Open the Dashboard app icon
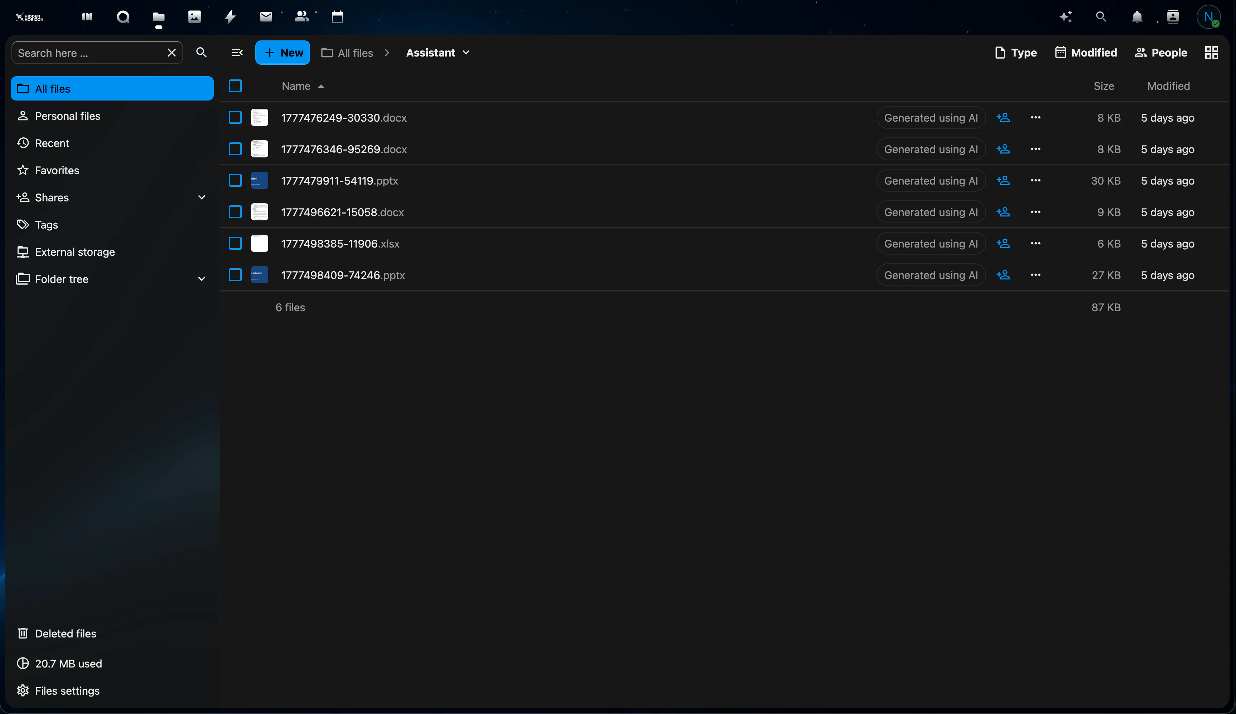The width and height of the screenshot is (1236, 714). tap(87, 17)
